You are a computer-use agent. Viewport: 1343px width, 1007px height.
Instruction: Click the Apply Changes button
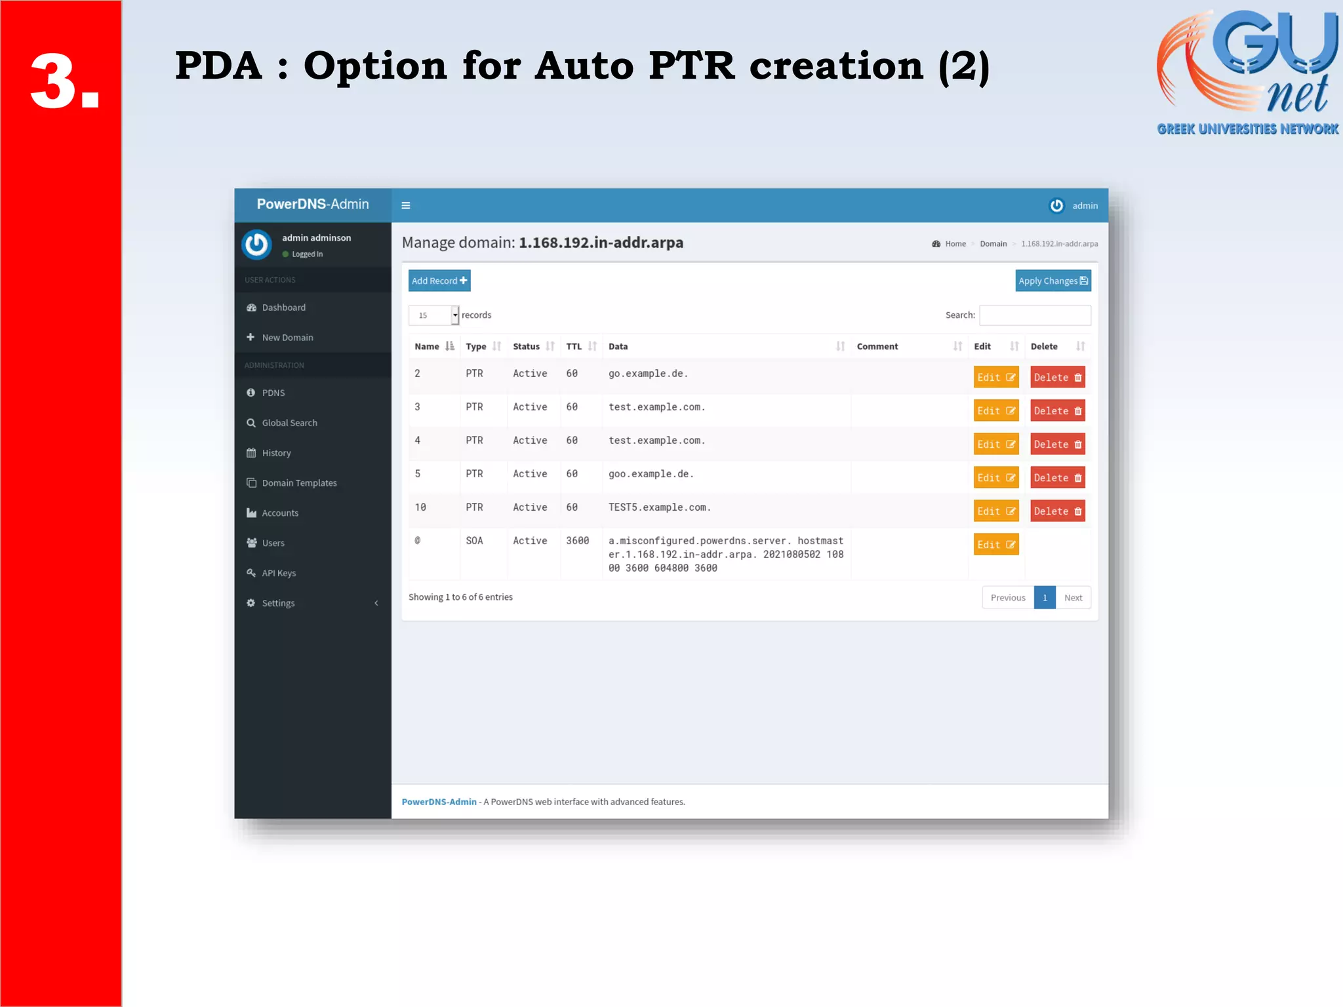[1053, 281]
